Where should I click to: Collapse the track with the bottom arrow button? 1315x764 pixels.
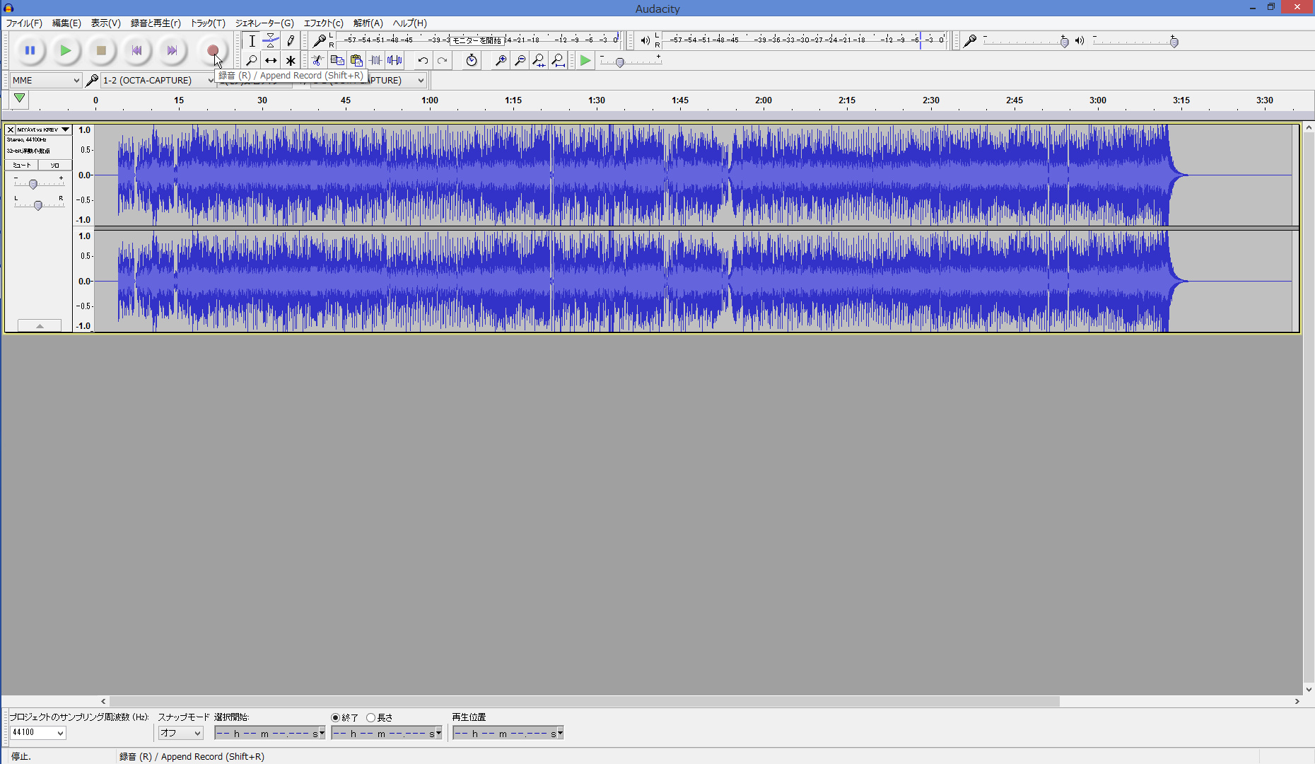[40, 325]
